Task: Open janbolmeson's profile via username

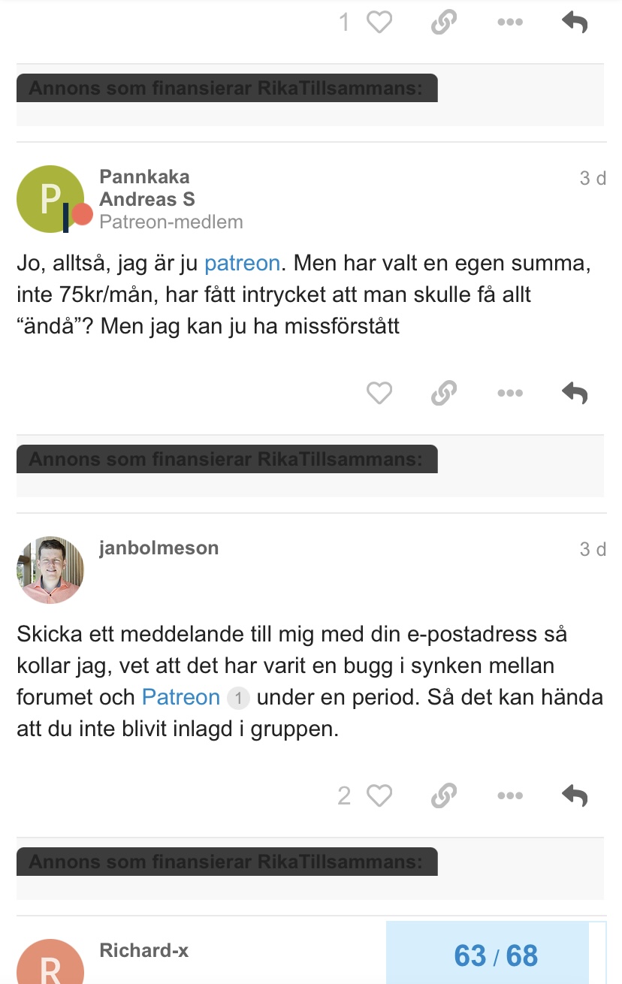Action: [x=159, y=548]
